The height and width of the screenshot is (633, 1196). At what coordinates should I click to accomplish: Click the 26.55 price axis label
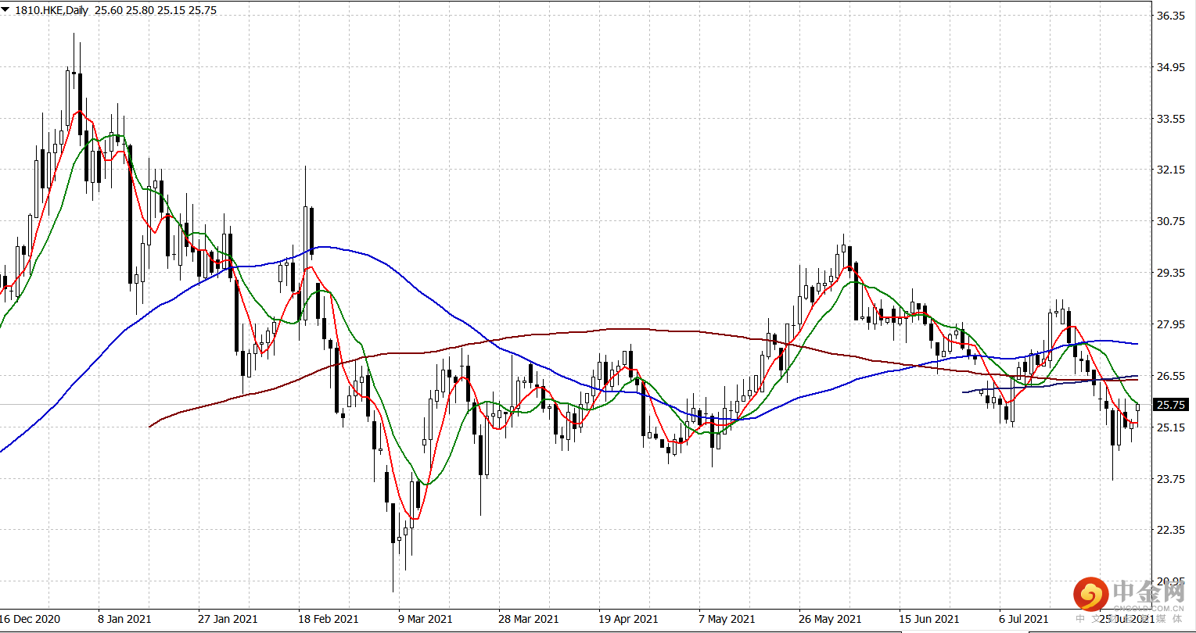(1171, 376)
